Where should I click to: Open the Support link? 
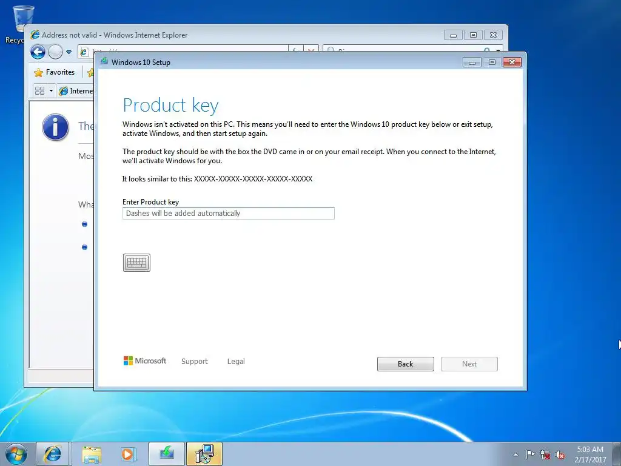point(195,362)
